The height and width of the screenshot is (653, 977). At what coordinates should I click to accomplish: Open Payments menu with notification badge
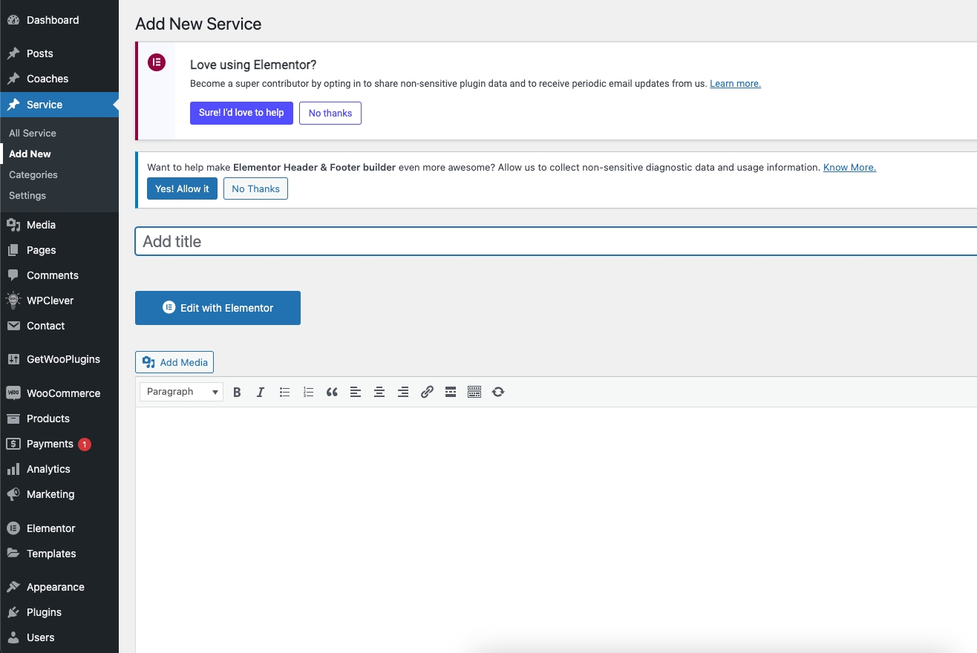point(50,444)
